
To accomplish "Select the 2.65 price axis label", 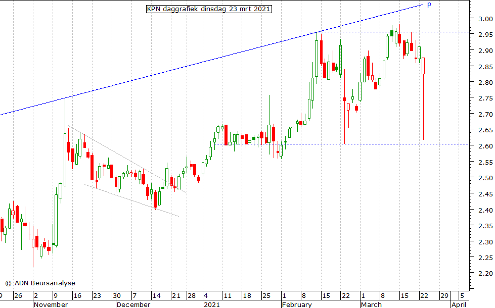I will [x=485, y=130].
